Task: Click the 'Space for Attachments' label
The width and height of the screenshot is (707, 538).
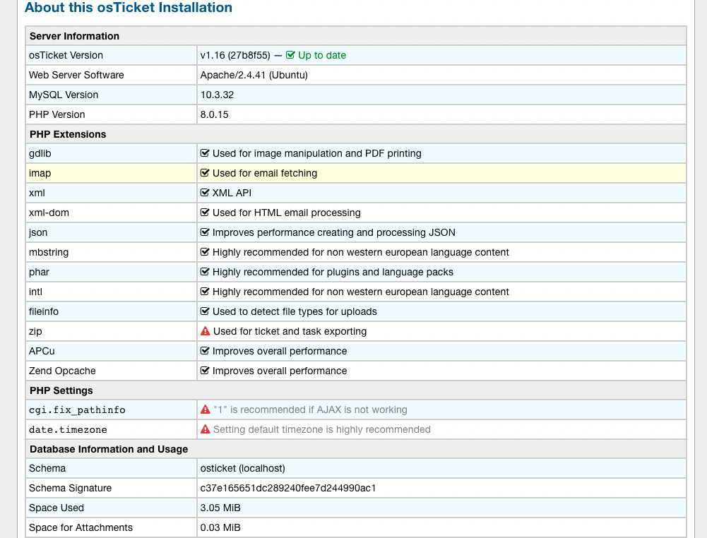Action: (81, 528)
